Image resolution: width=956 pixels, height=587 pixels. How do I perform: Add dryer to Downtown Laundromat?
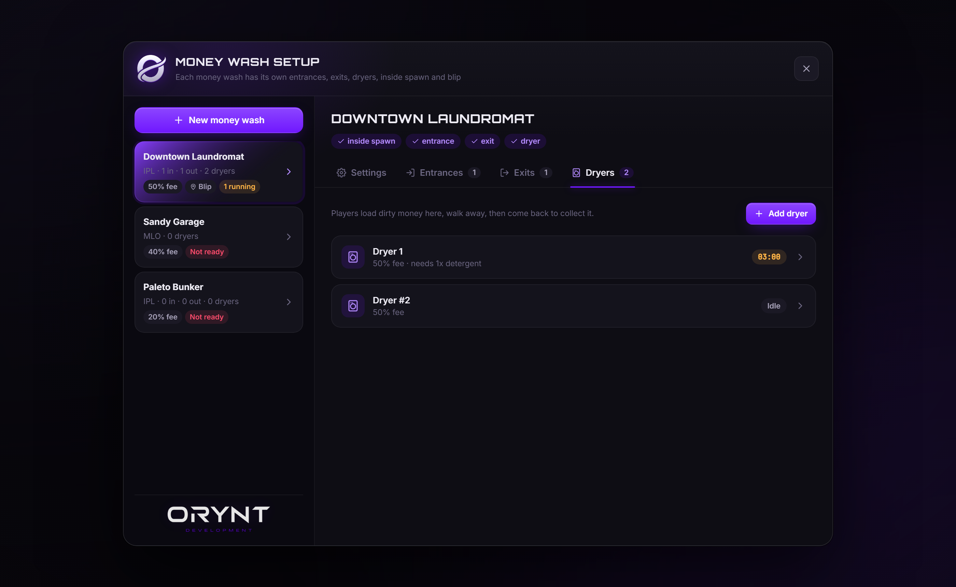(x=781, y=214)
